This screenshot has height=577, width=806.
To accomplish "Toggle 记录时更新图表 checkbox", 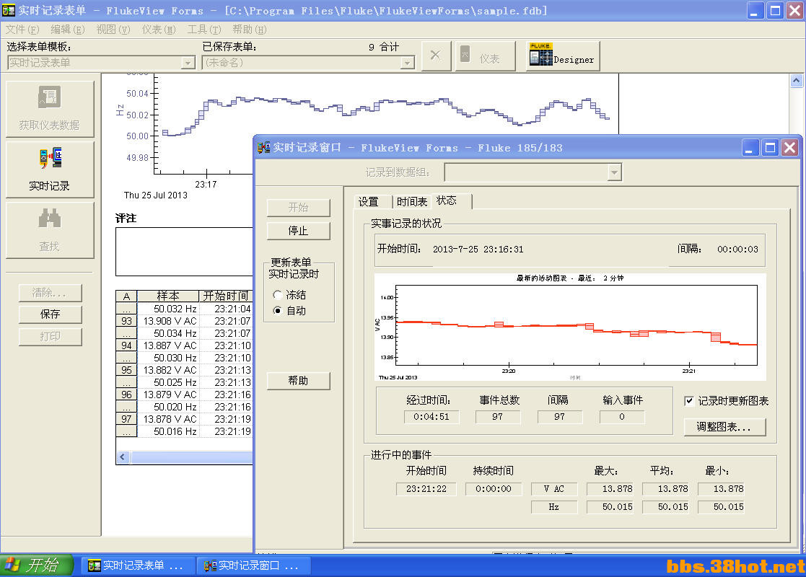I will pyautogui.click(x=689, y=401).
